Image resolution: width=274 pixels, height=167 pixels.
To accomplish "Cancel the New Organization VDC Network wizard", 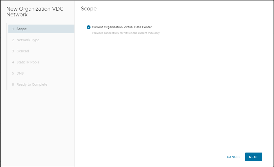I will coord(233,157).
